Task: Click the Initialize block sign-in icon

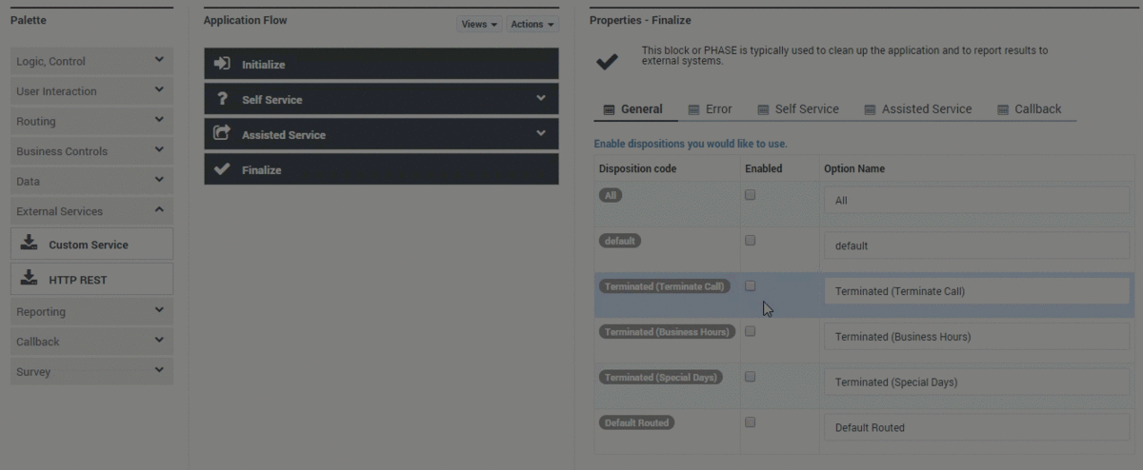Action: (222, 64)
